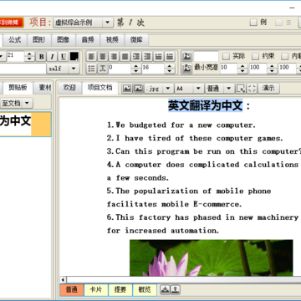Click the fullscreen corners icon

pos(252,89)
